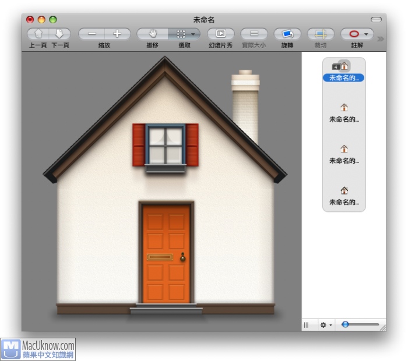Click the Crop (裁切) tool
Image resolution: width=408 pixels, height=361 pixels.
click(321, 34)
